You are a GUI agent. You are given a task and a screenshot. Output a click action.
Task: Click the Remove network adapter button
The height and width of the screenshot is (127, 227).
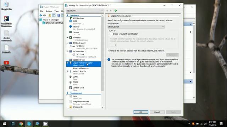(x=172, y=55)
